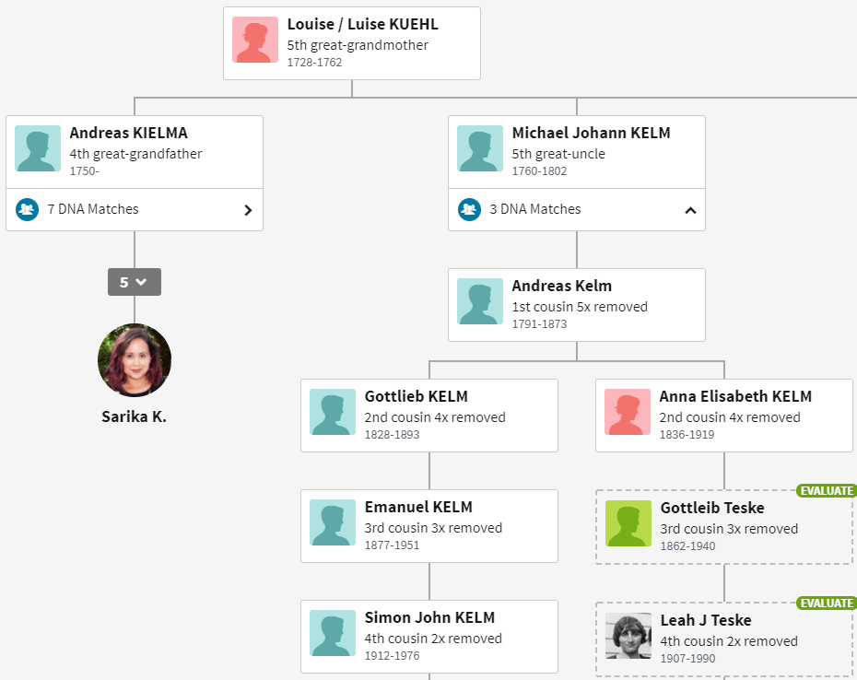Open Leah J Teske's photo thumbnail
The width and height of the screenshot is (857, 680).
[x=628, y=636]
